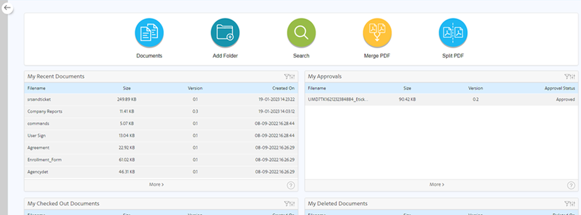This screenshot has width=581, height=215.
Task: Open filter settings in My Recent Documents
Action: pos(289,76)
